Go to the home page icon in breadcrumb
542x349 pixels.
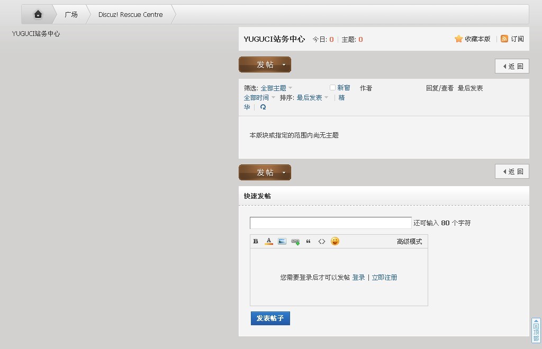pos(38,14)
